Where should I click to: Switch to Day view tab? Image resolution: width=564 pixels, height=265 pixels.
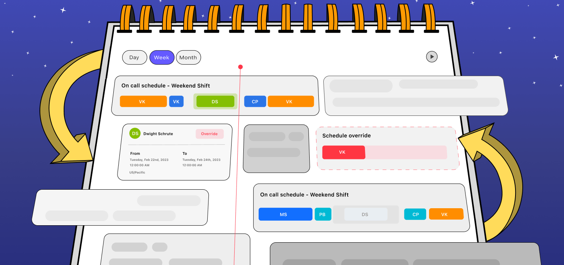tap(134, 58)
